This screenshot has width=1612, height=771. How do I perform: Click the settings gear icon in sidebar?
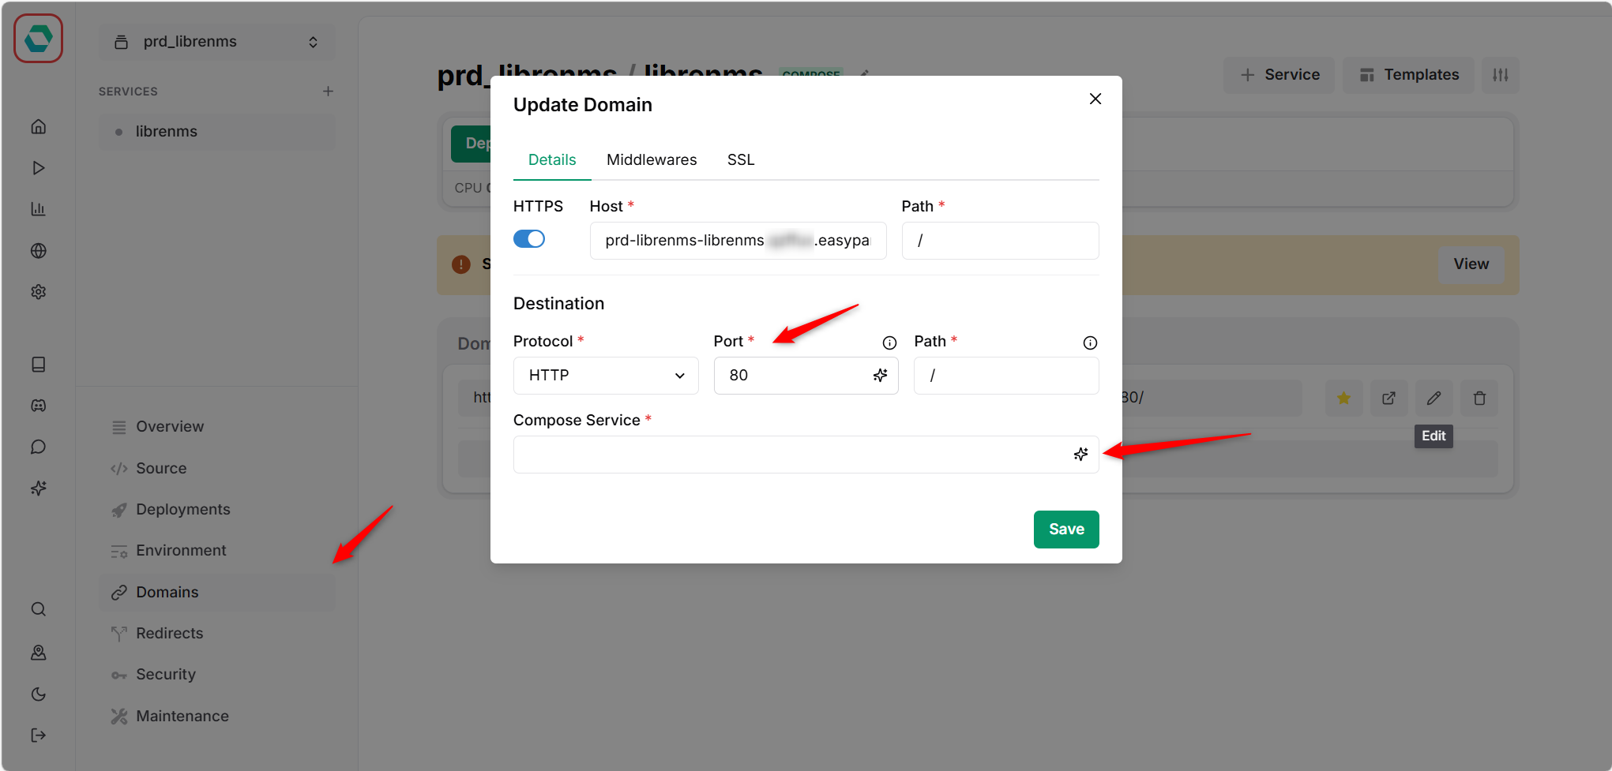point(38,292)
